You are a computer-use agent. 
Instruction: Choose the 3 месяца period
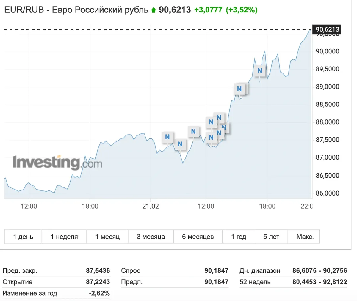[151, 237]
